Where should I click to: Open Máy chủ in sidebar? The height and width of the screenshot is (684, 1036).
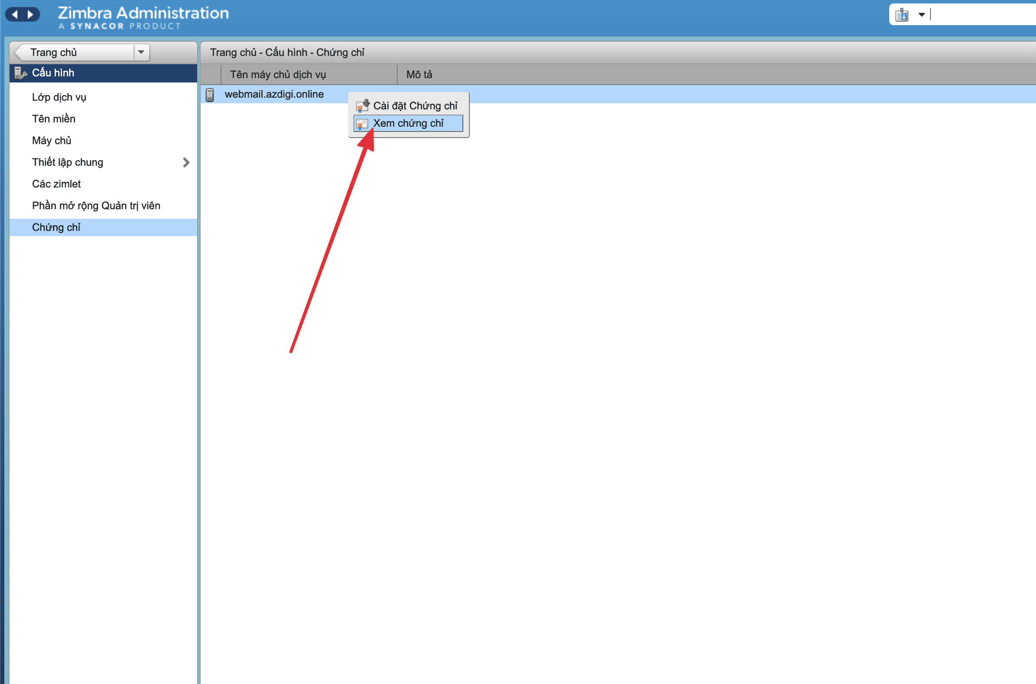click(52, 141)
